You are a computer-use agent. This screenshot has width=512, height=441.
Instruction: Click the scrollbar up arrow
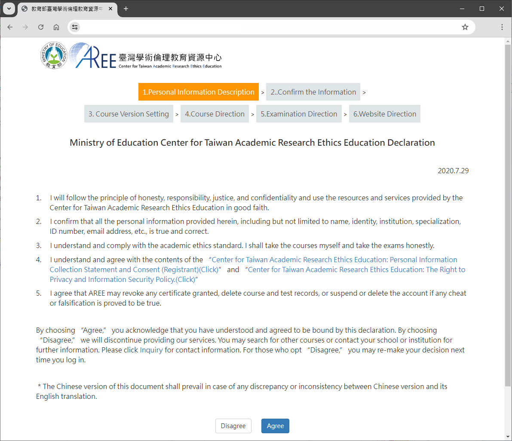[507, 41]
